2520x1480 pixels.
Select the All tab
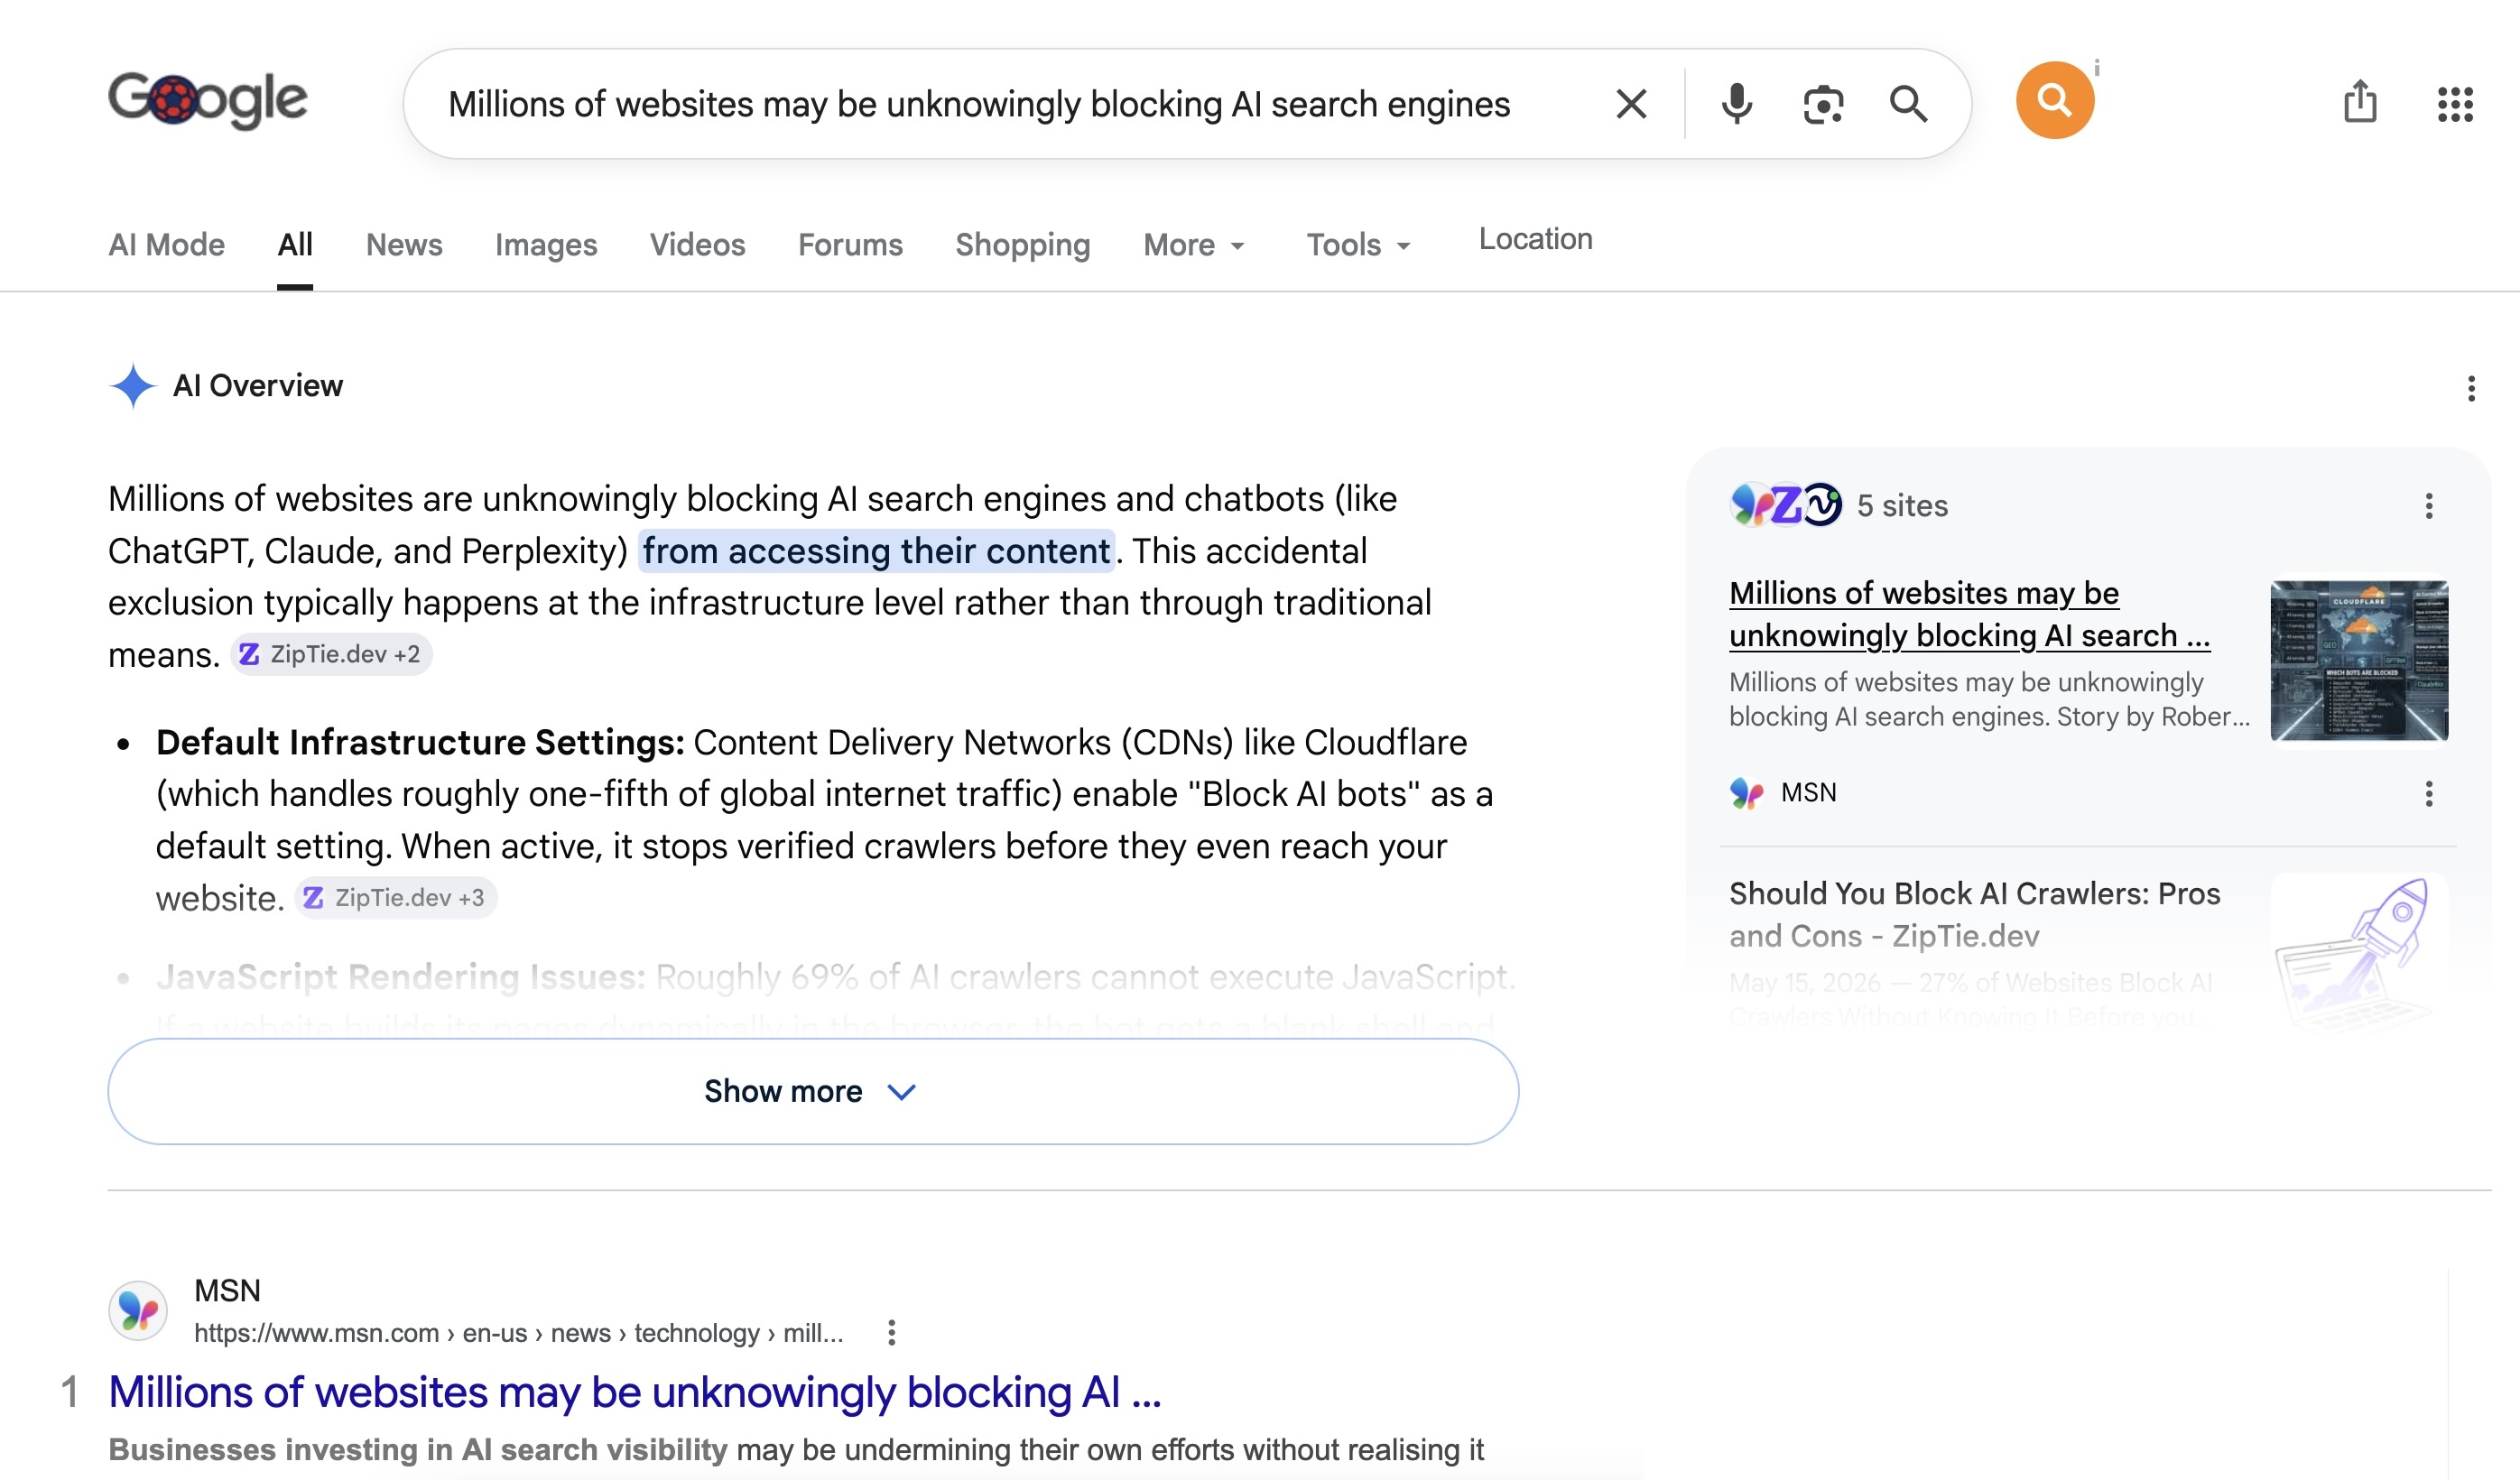click(x=295, y=245)
